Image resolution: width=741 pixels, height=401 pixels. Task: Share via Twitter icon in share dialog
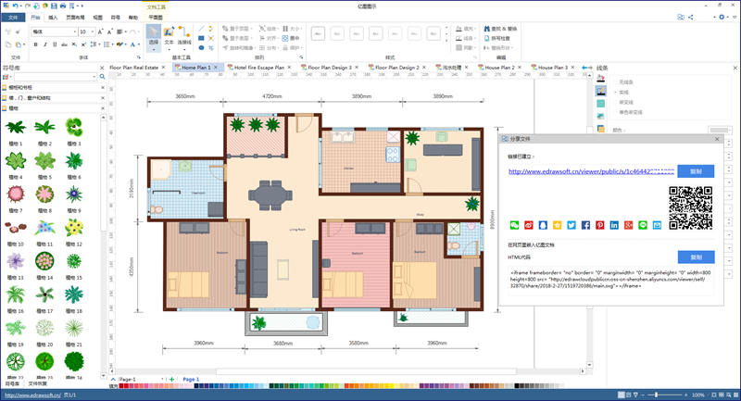coord(571,225)
